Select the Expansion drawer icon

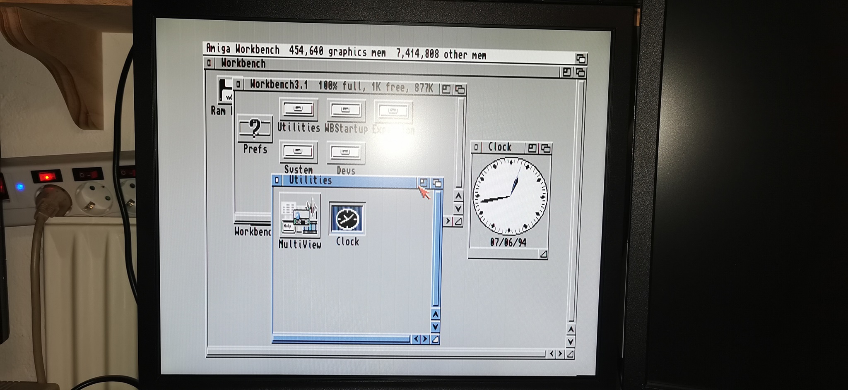(x=393, y=111)
